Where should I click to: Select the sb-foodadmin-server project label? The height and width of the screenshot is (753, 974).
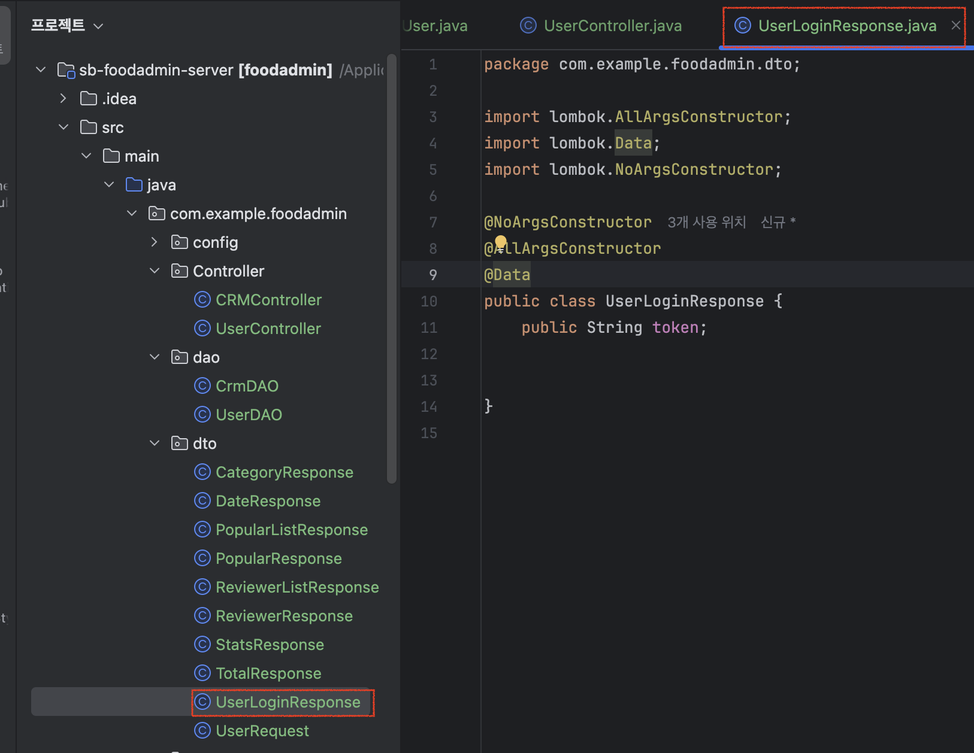pyautogui.click(x=205, y=70)
